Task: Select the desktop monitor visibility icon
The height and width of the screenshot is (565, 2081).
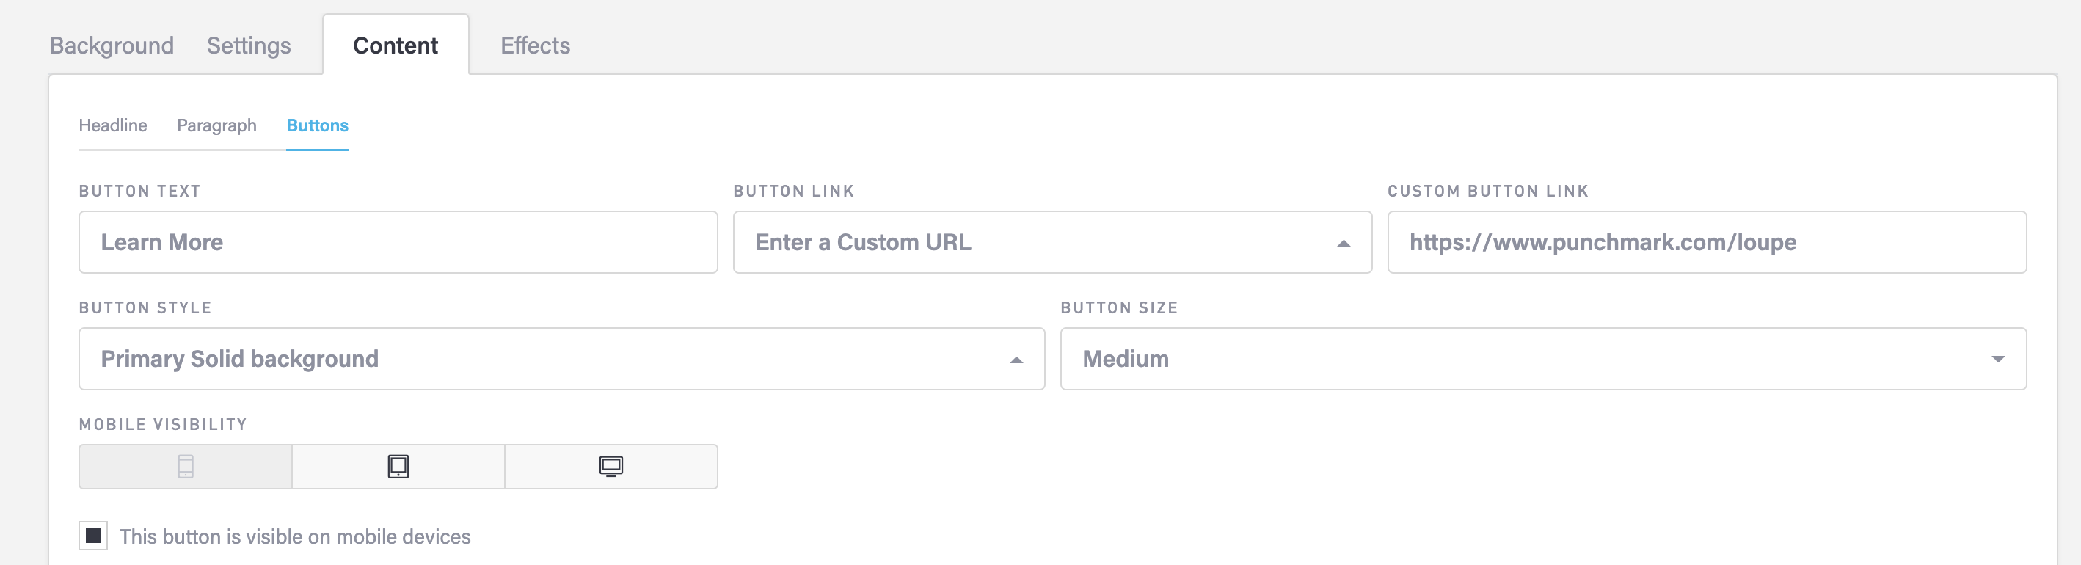Action: (x=611, y=467)
